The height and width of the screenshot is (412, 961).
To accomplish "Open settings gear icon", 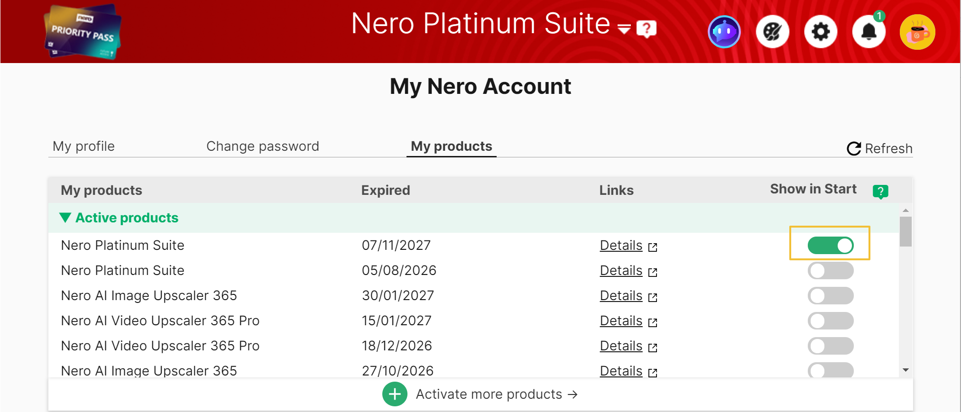I will (x=821, y=32).
